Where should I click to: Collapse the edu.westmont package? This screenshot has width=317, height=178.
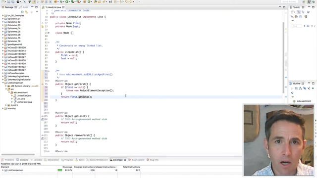click(9, 92)
